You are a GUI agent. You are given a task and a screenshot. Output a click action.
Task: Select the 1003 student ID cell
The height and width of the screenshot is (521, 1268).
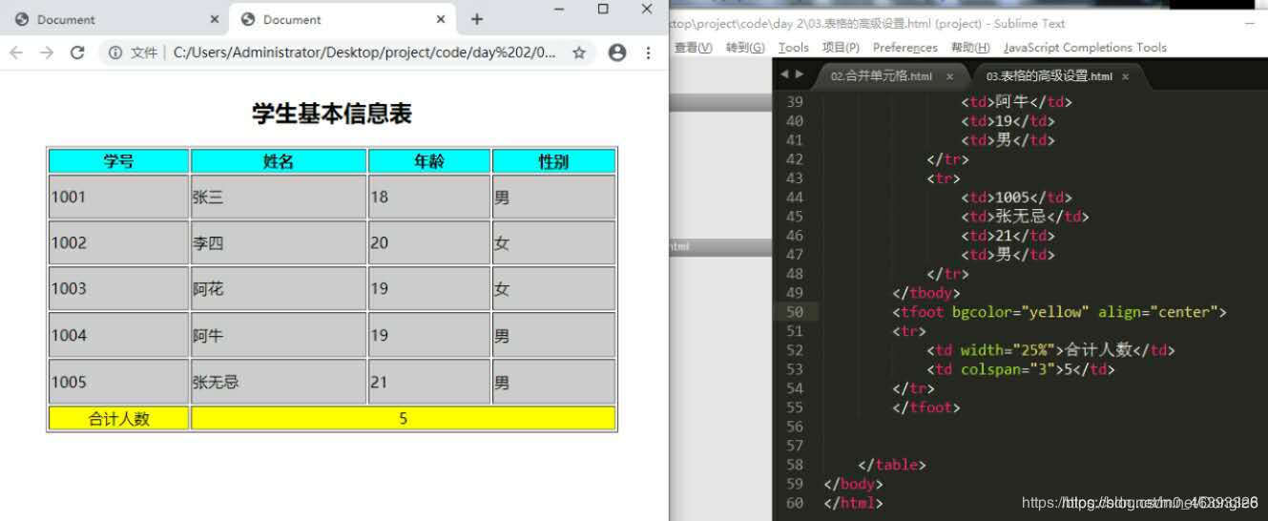point(118,288)
